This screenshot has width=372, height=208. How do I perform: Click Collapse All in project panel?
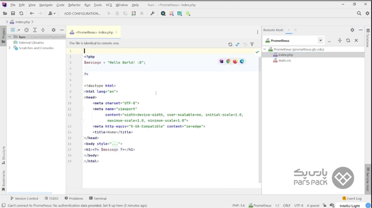[43, 30]
